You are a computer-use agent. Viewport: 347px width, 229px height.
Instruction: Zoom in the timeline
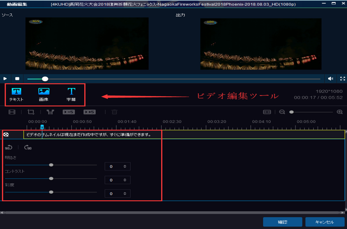[340, 112]
